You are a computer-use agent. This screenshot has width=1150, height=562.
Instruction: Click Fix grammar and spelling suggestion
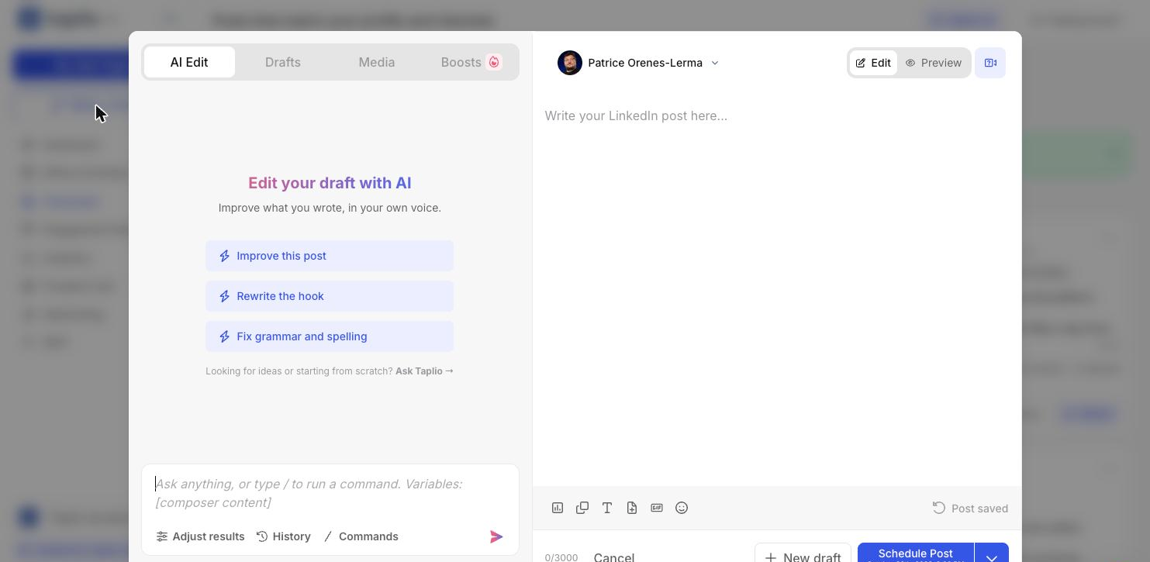tap(330, 336)
